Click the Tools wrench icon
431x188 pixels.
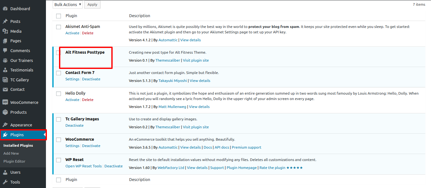pos(5,182)
